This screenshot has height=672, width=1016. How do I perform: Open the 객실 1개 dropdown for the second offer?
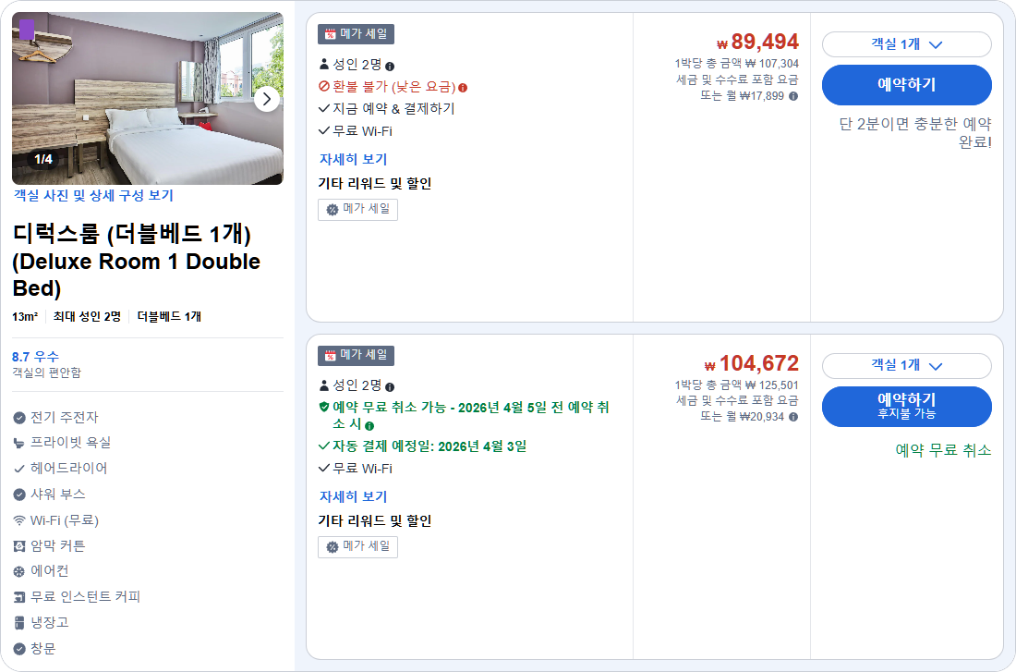tap(908, 366)
